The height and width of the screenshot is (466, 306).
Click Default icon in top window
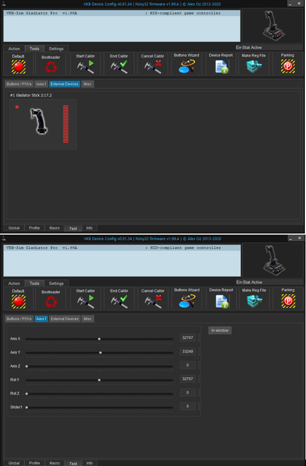(18, 67)
